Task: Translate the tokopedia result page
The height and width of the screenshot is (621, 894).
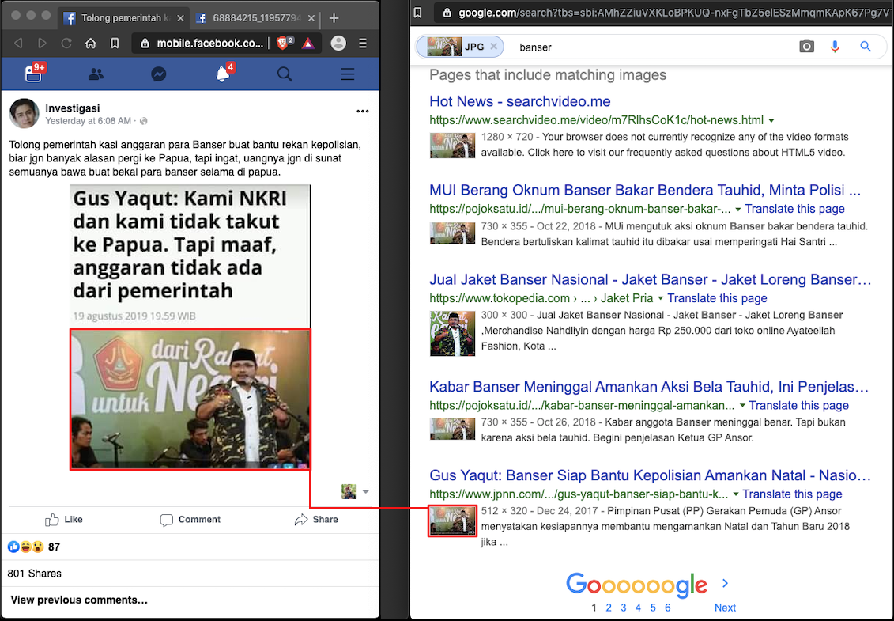Action: (x=717, y=298)
